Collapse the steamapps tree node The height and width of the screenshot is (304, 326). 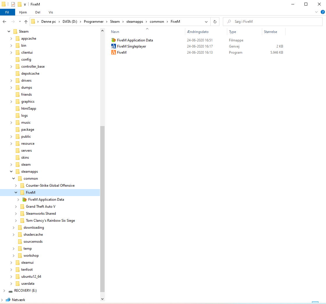pos(11,171)
